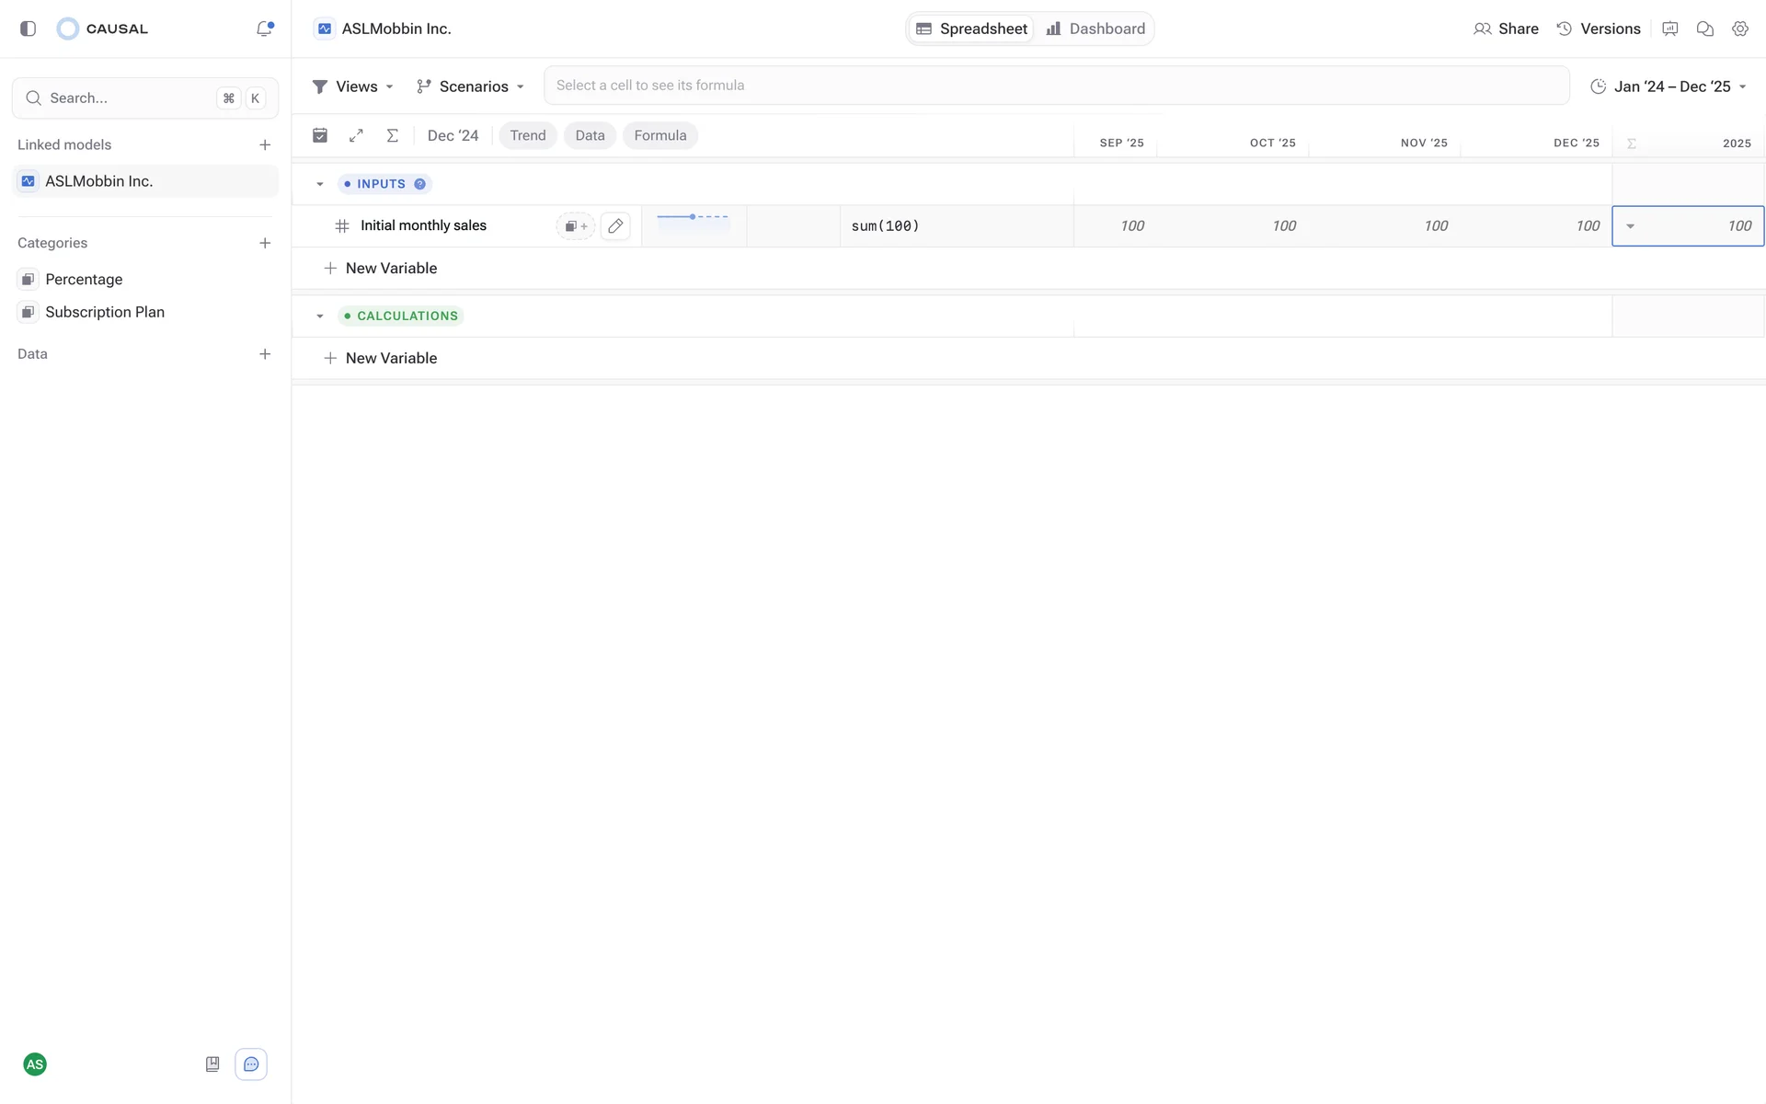Open the comments chat bubbles icon
The width and height of the screenshot is (1766, 1104).
point(1704,29)
